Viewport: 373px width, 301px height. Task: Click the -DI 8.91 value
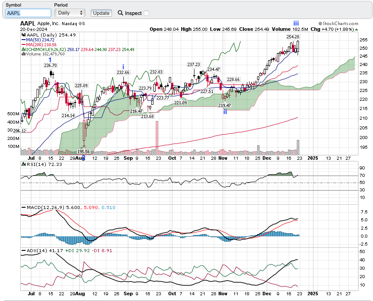tap(102, 250)
